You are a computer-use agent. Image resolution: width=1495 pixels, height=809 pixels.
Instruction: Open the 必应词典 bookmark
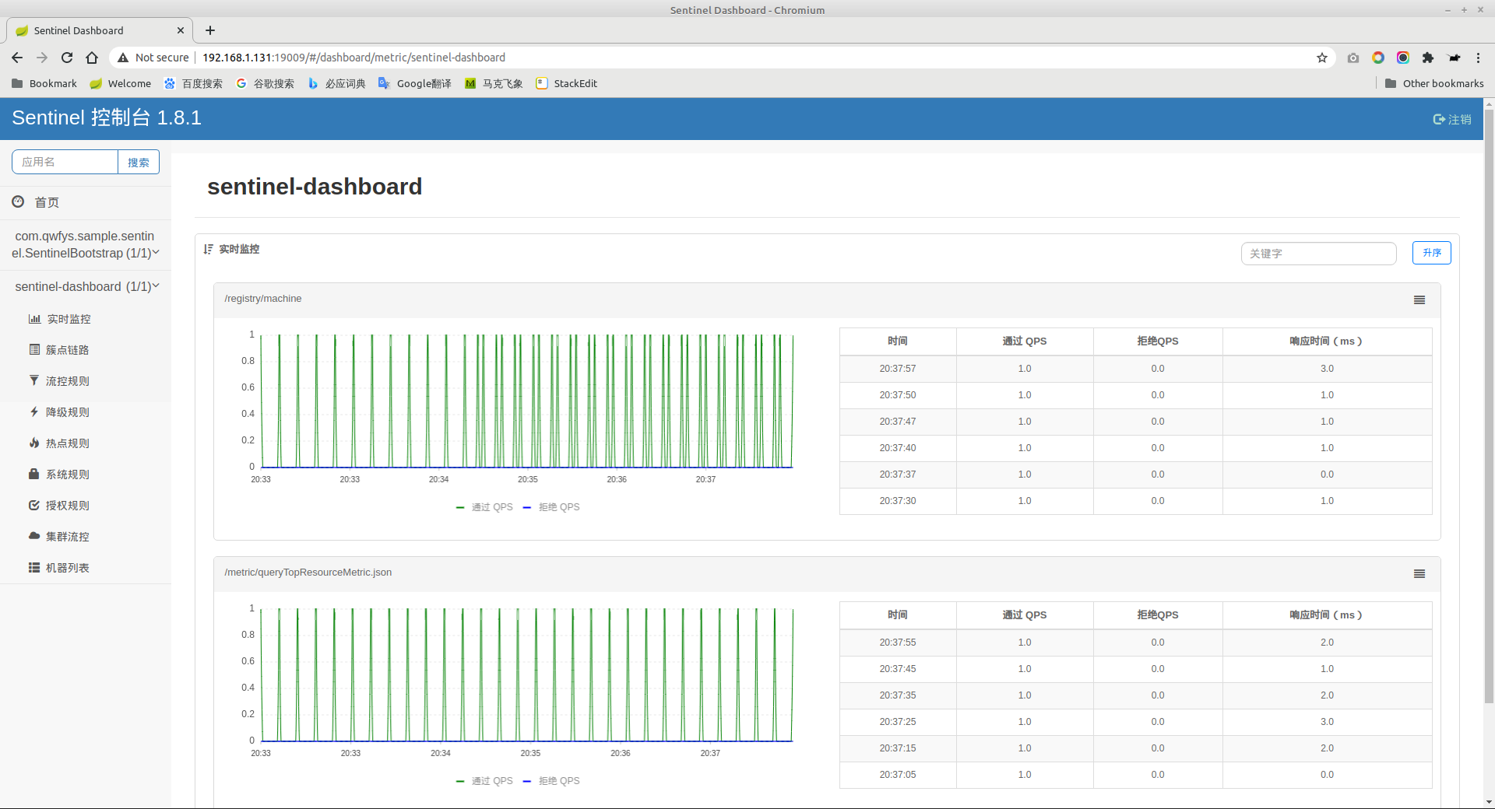(x=336, y=83)
